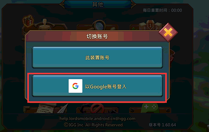Open the ranking podium icon
This screenshot has width=209, height=132.
(x=150, y=25)
